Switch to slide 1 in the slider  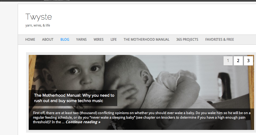(228, 61)
